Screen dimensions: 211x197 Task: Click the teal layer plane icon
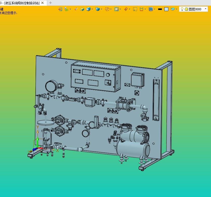[173, 9]
